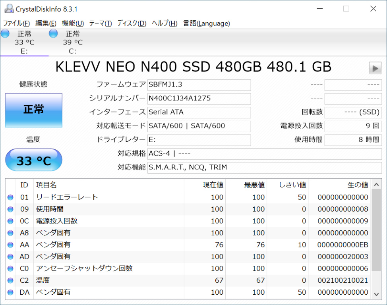Open the 言語(Language) menu
This screenshot has height=305, width=387.
207,23
